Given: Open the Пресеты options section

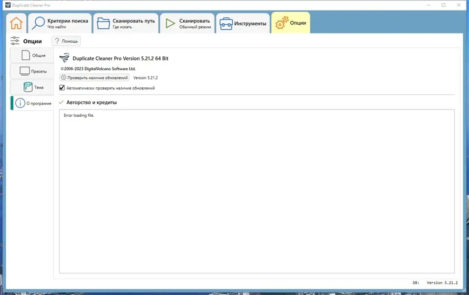Looking at the screenshot, I should pos(32,71).
